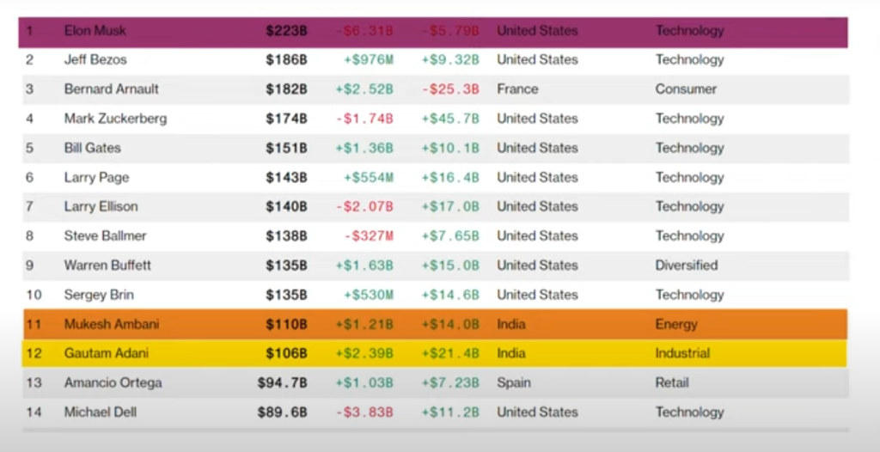Click Steve Ballmer's name
Image resolution: width=880 pixels, height=452 pixels.
[x=105, y=235]
